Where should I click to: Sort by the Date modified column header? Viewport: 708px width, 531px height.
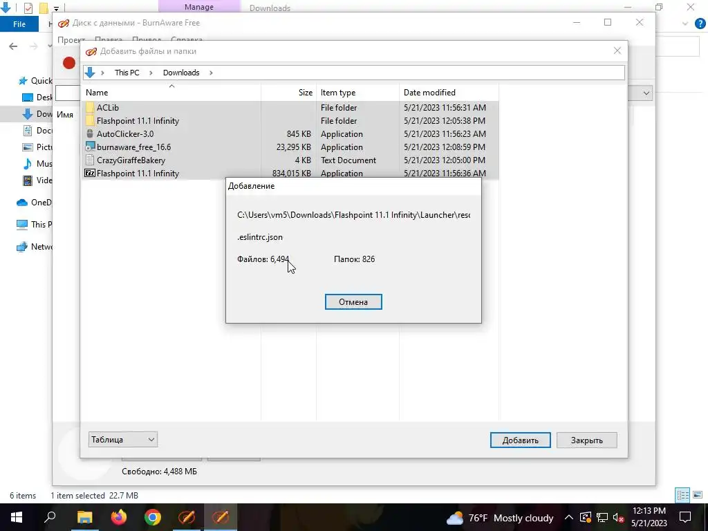click(x=449, y=92)
